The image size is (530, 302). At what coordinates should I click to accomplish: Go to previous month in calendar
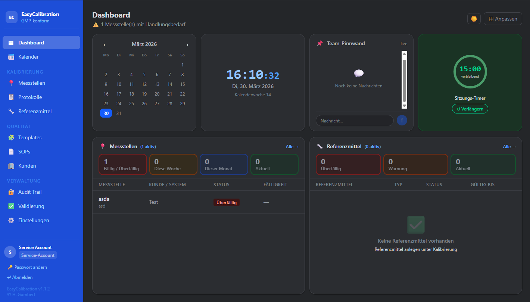[105, 45]
